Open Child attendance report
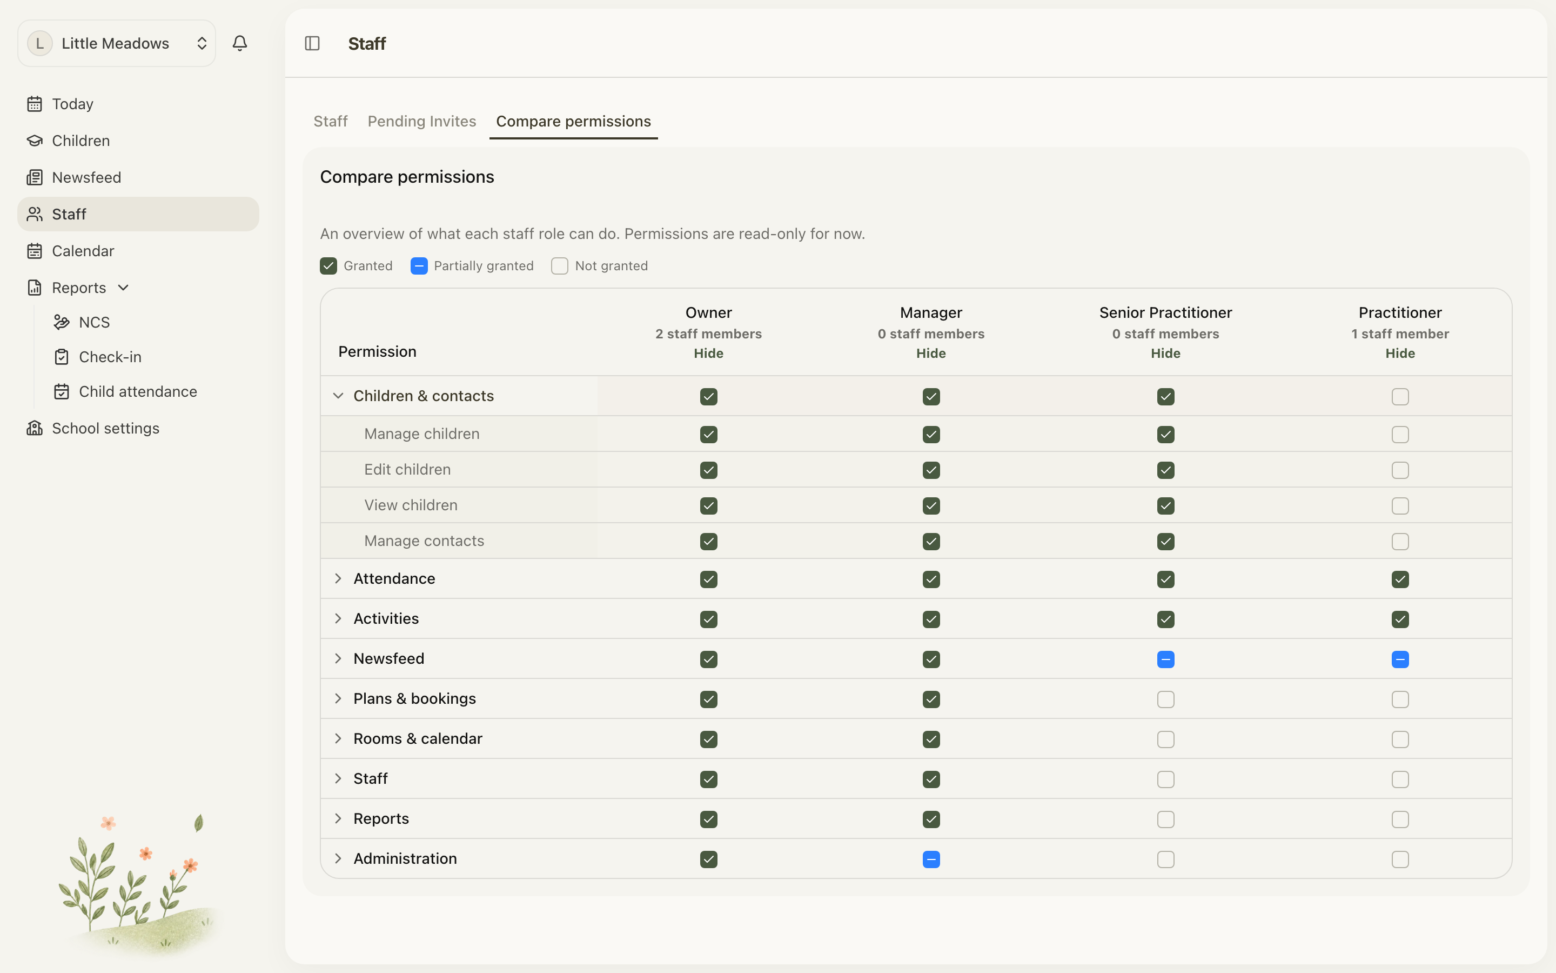The image size is (1556, 973). pos(138,391)
